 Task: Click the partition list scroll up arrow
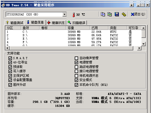[x=144, y=28]
